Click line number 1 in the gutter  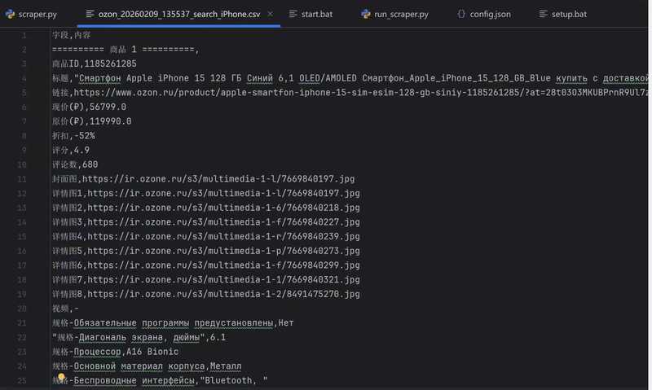[24, 35]
